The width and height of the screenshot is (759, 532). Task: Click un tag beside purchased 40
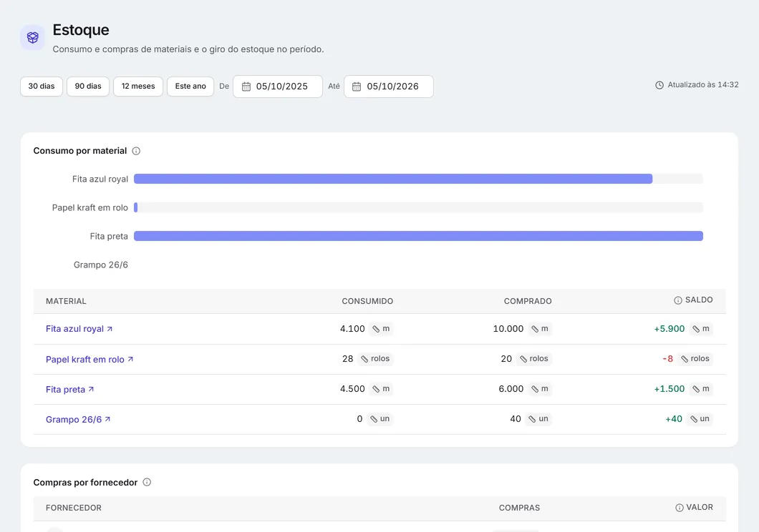(x=538, y=418)
